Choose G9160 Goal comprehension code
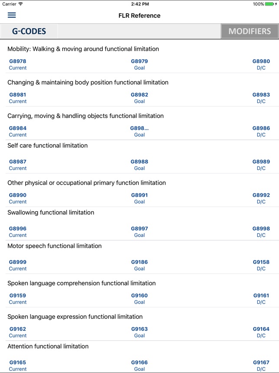The width and height of the screenshot is (279, 373). (x=139, y=299)
